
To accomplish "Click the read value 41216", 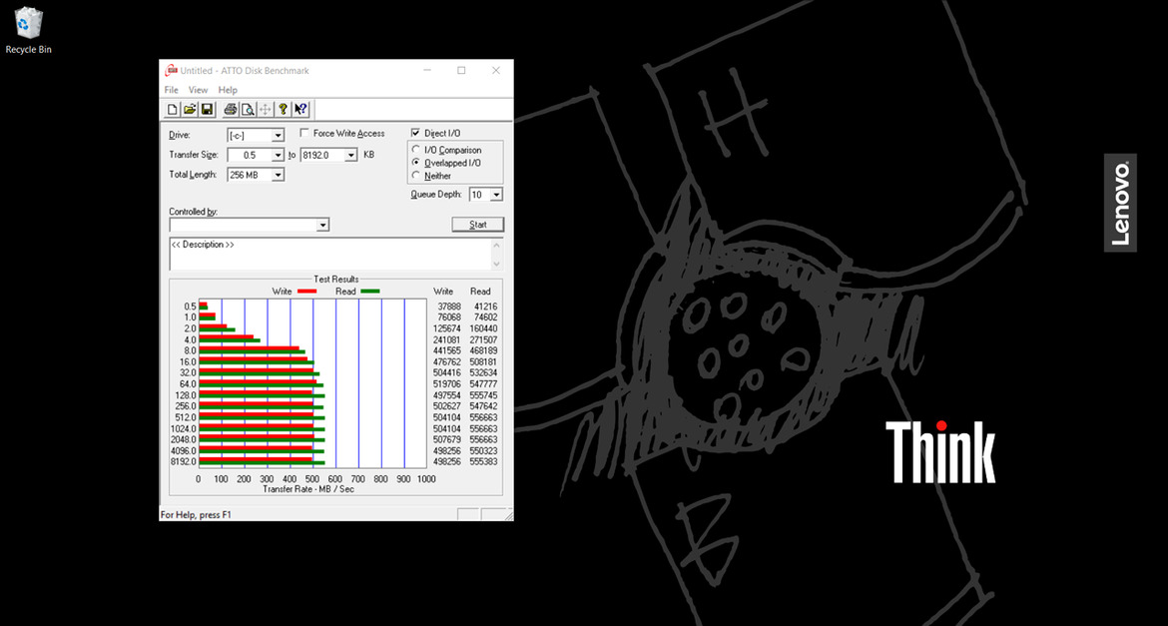I will [485, 307].
